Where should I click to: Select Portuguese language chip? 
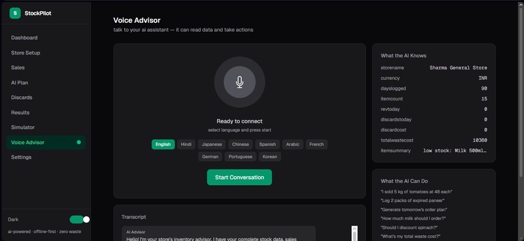point(241,157)
